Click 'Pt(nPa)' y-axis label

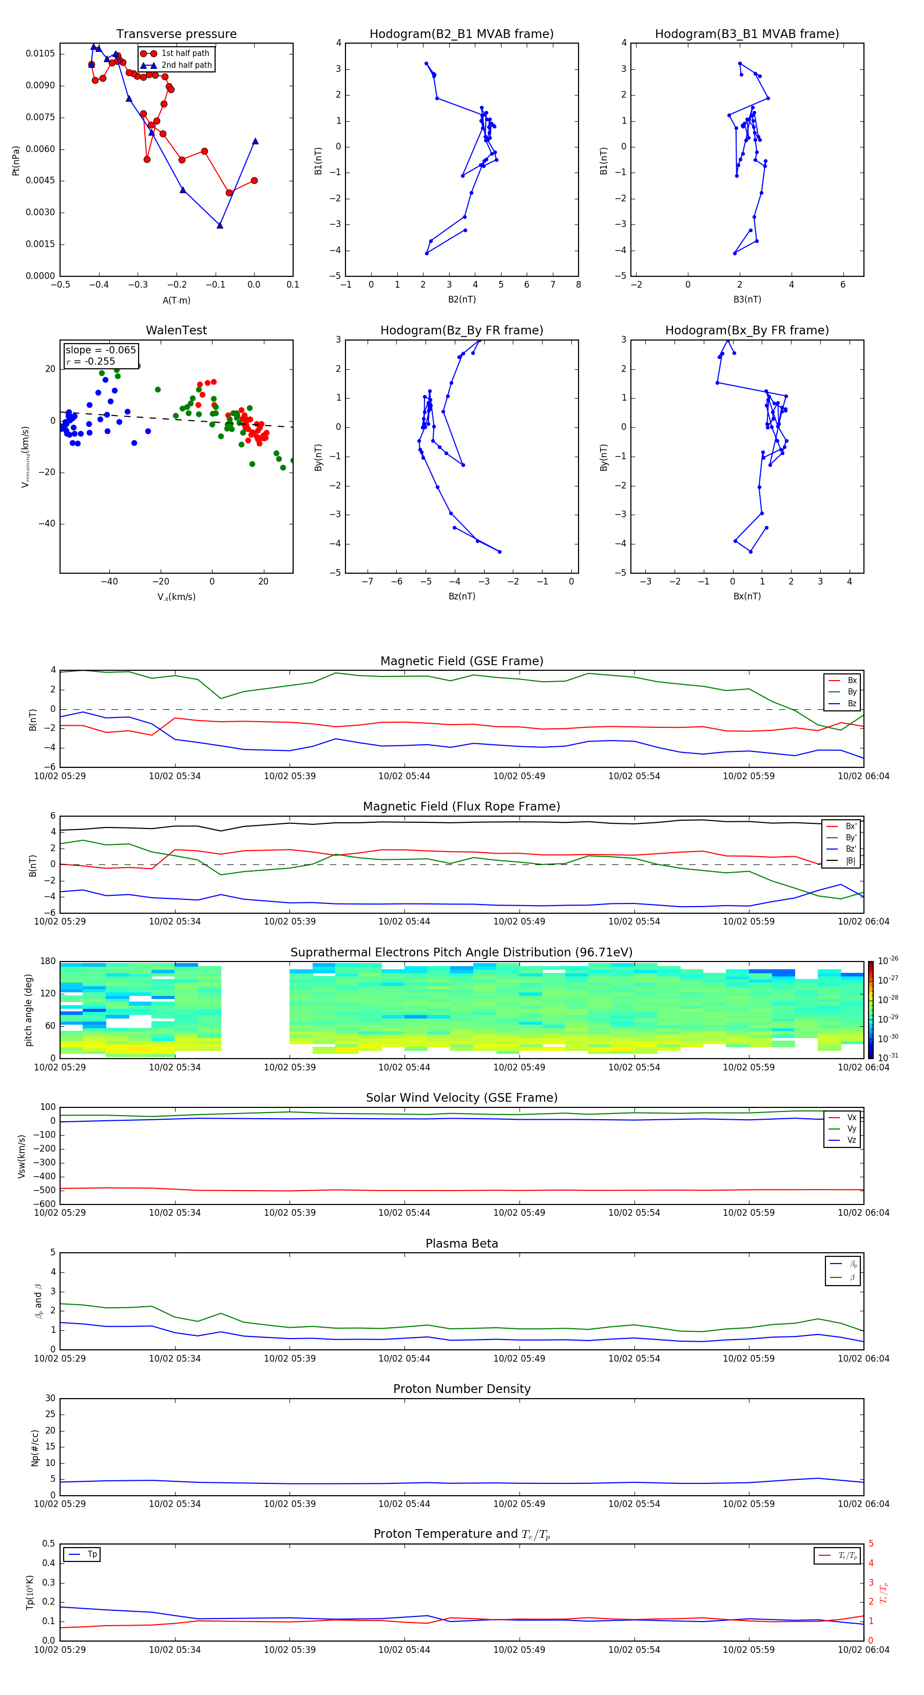pos(16,161)
